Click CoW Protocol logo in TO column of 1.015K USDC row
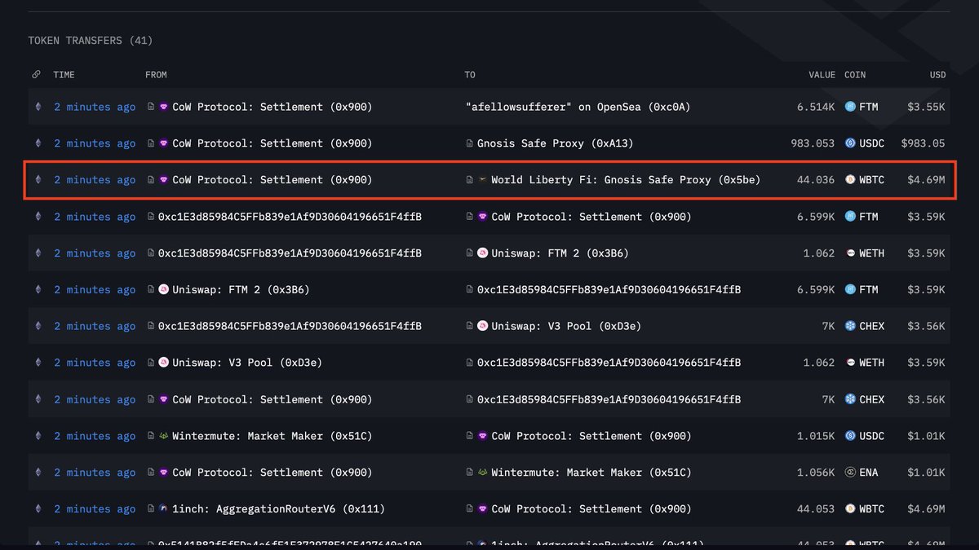 coord(482,436)
